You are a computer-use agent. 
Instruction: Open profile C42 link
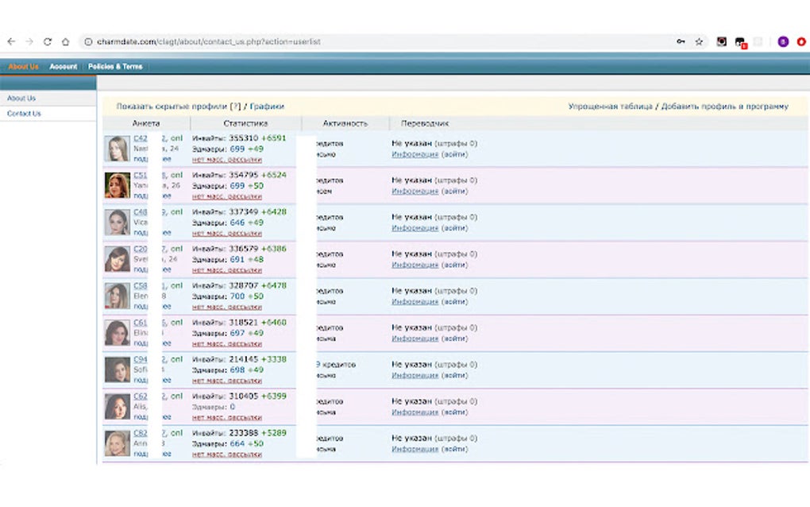click(141, 137)
